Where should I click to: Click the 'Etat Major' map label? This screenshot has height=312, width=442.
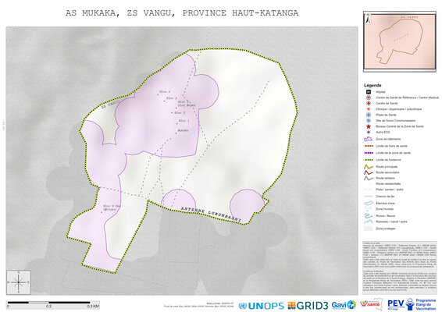(187, 105)
